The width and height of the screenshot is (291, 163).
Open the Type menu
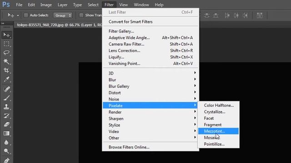pyautogui.click(x=77, y=5)
